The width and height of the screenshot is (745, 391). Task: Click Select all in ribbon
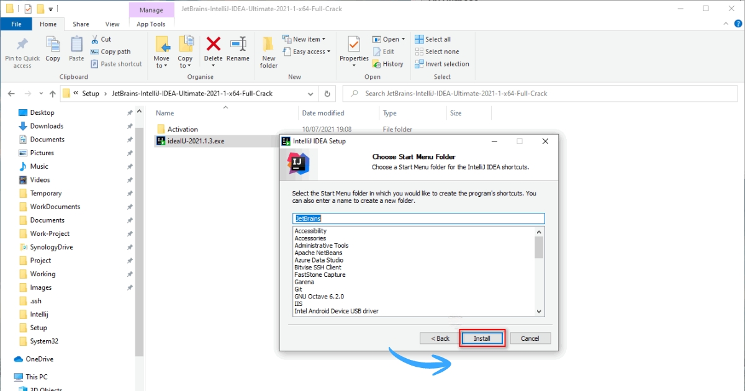[x=433, y=39]
